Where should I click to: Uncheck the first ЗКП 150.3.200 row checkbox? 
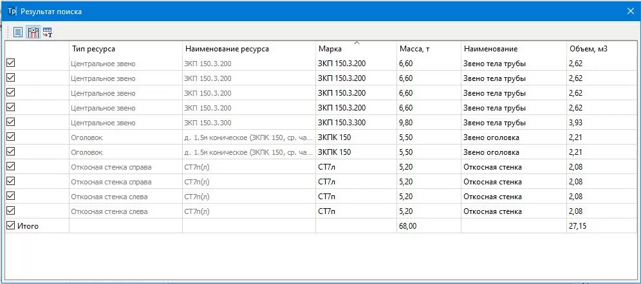click(11, 63)
